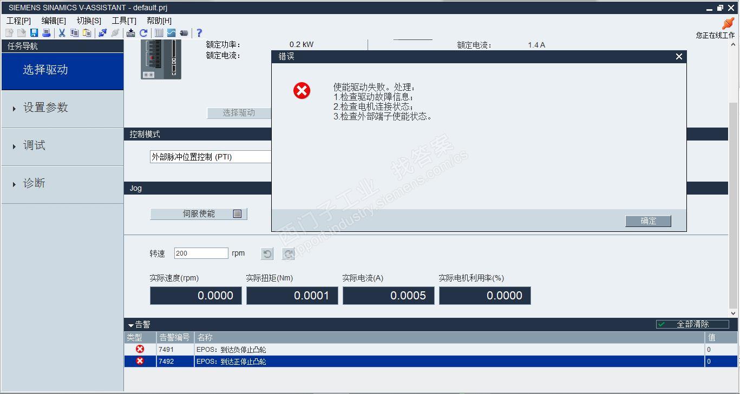The image size is (740, 394).
Task: Open the parameter list grid icon
Action: tap(159, 33)
